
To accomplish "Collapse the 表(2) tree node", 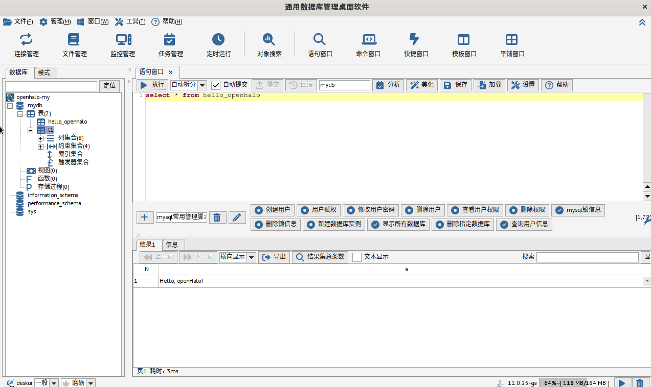I will coord(20,114).
